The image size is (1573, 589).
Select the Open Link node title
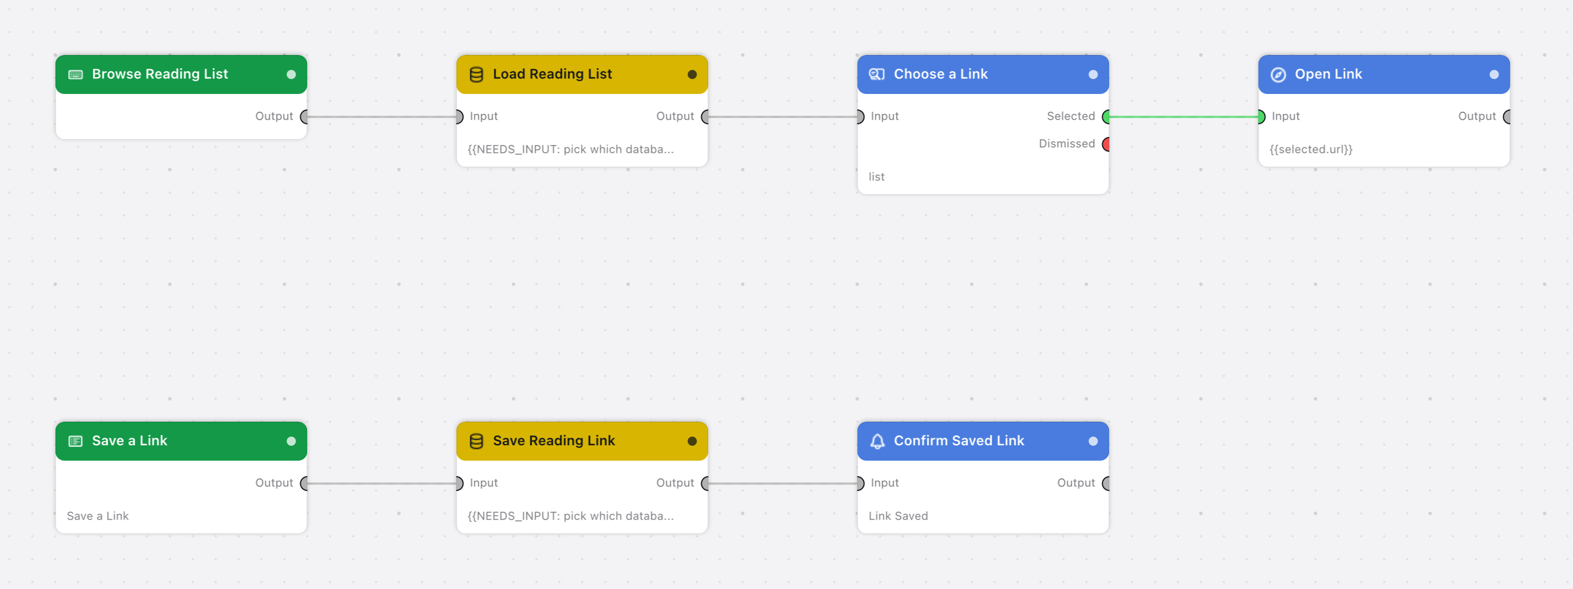point(1328,74)
